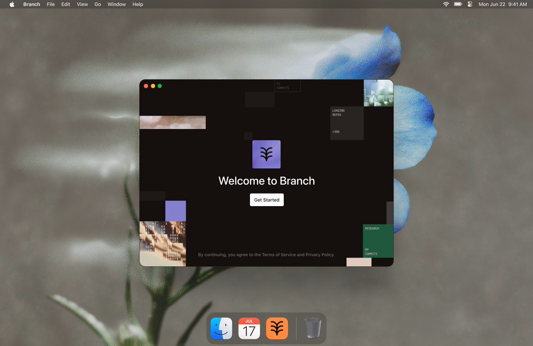Open the Edit menu
This screenshot has width=533, height=346.
pos(66,4)
